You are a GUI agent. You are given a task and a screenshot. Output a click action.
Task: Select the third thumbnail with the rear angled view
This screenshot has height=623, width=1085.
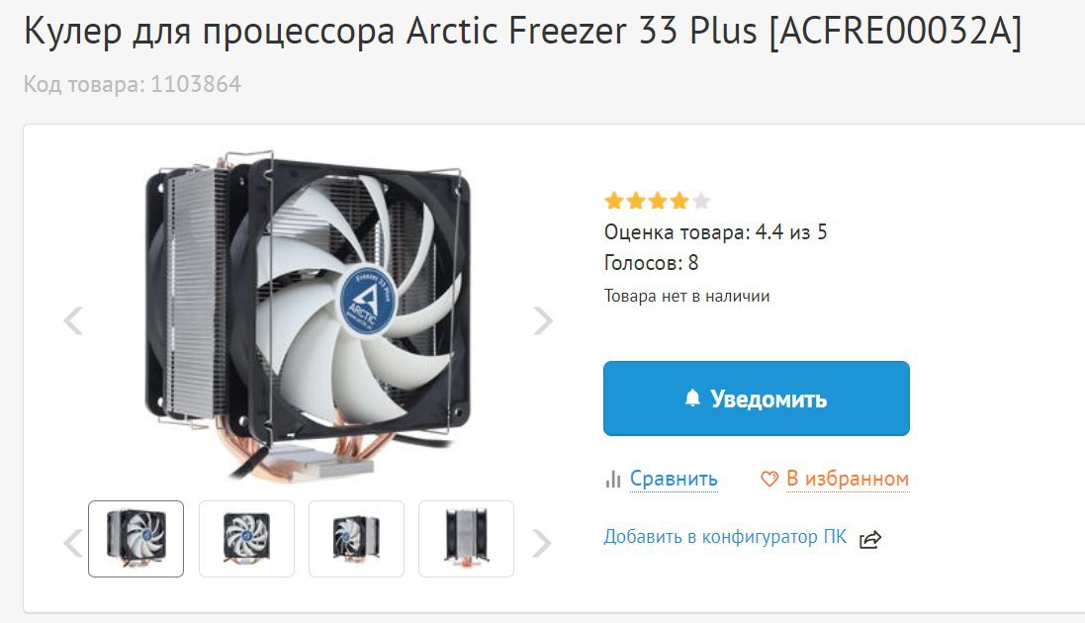(x=356, y=539)
